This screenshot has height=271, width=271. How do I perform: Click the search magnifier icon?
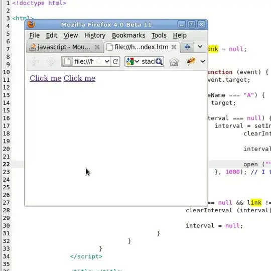[159, 61]
